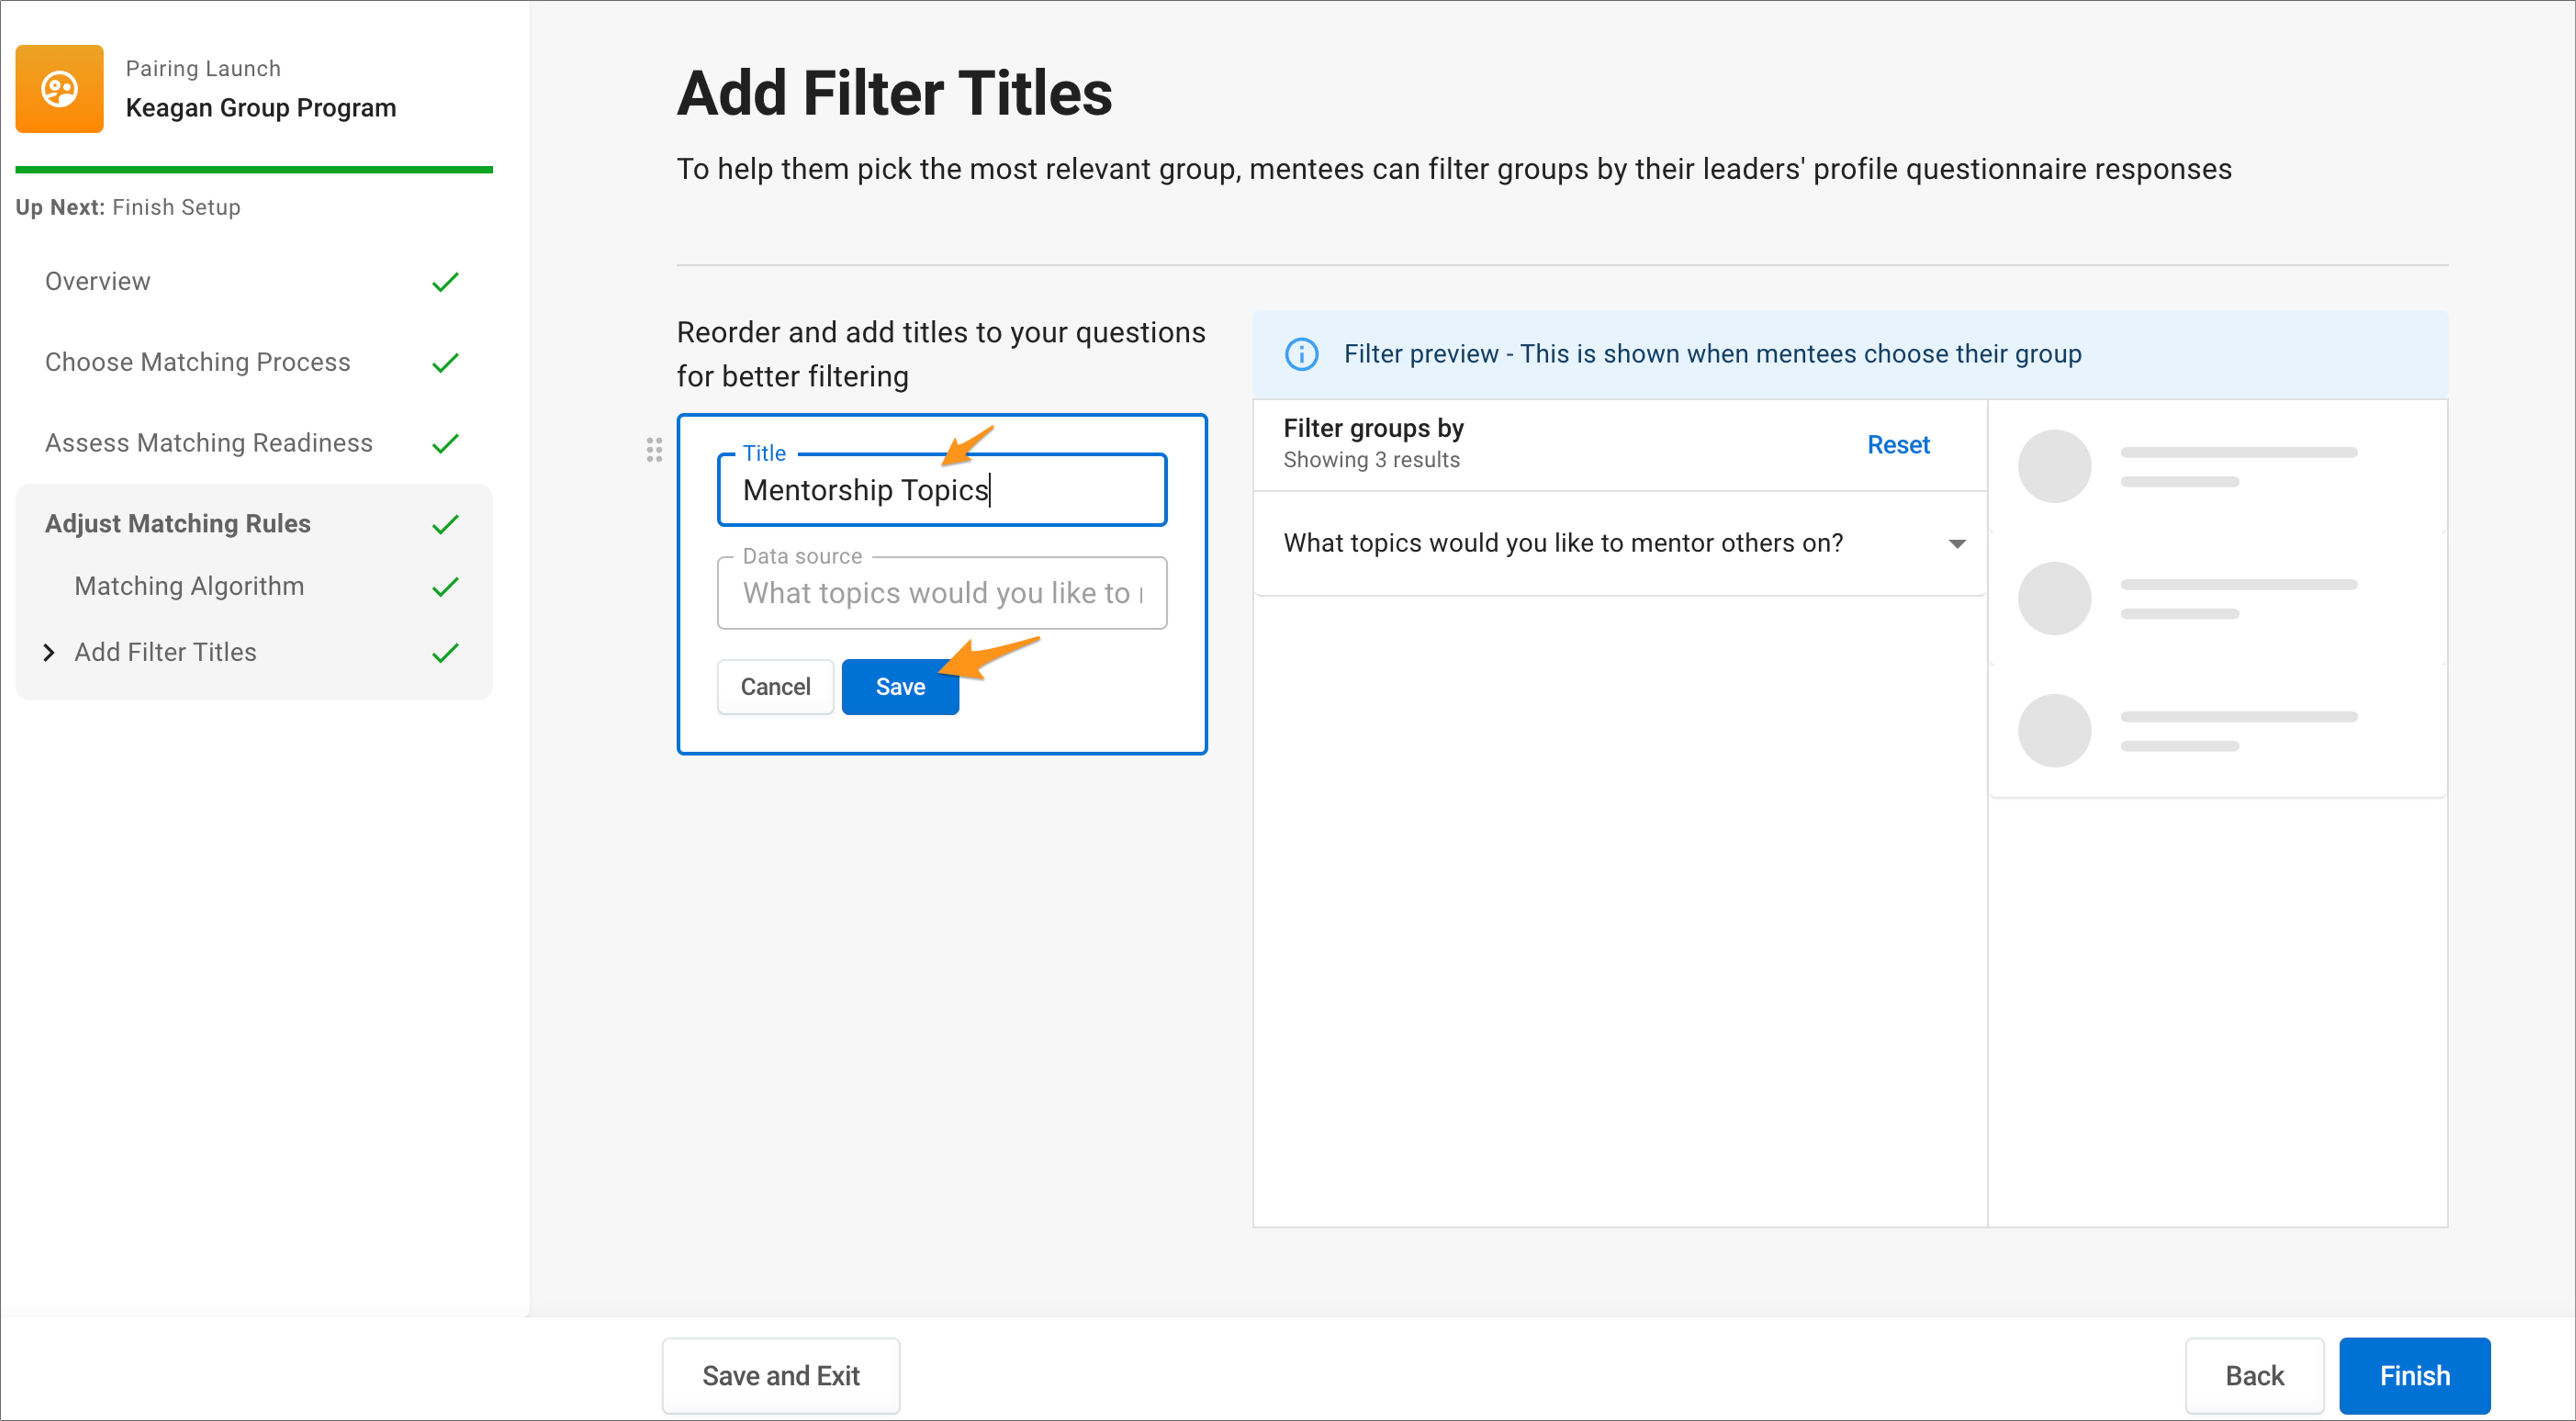Click the green setup progress bar
The image size is (2576, 1421).
coord(254,170)
